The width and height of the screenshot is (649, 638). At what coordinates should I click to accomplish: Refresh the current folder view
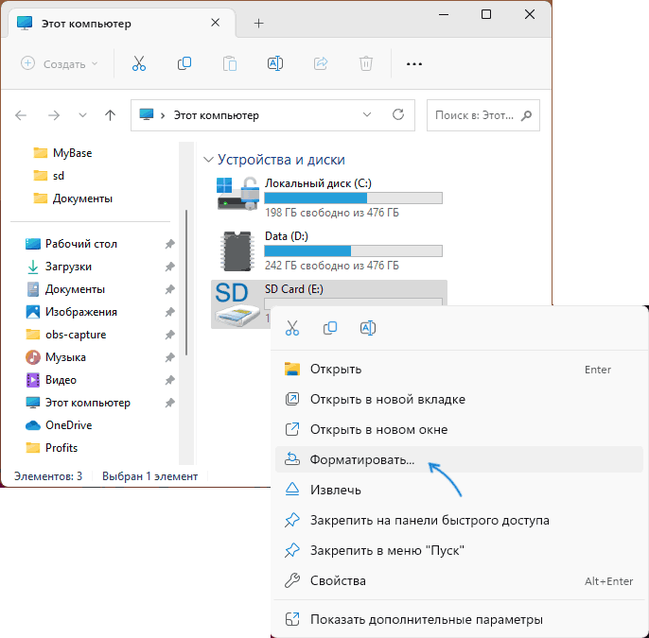(x=398, y=114)
